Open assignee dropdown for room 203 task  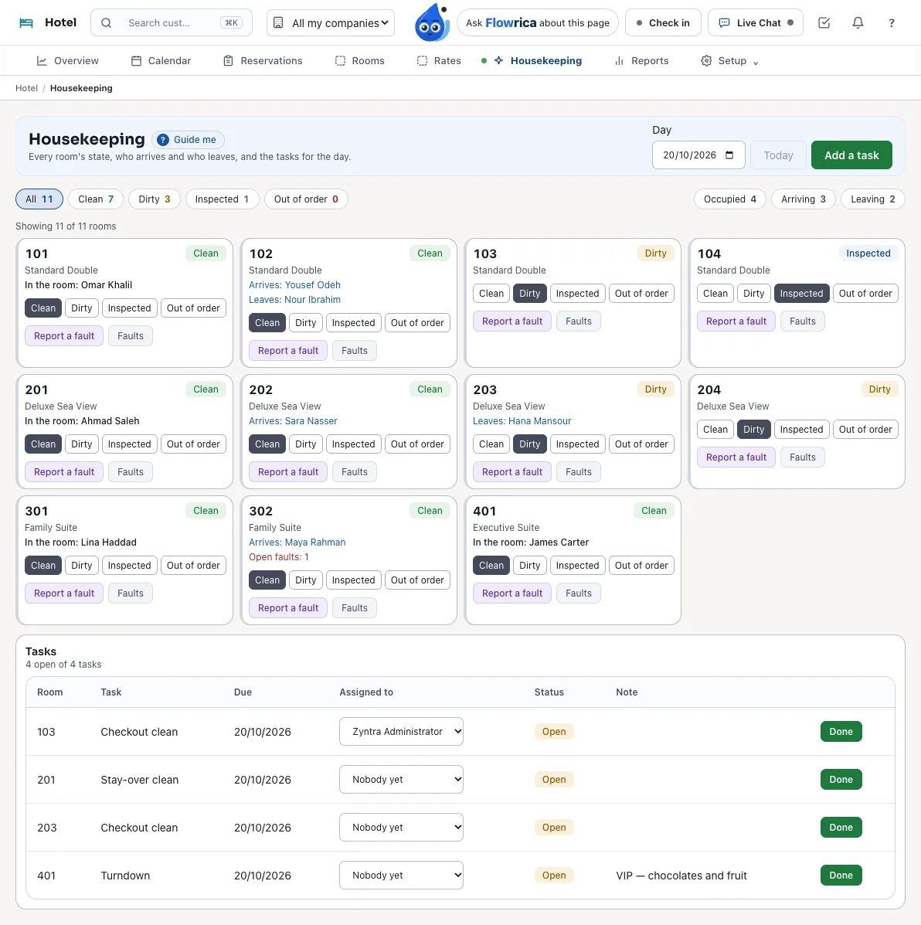point(401,827)
